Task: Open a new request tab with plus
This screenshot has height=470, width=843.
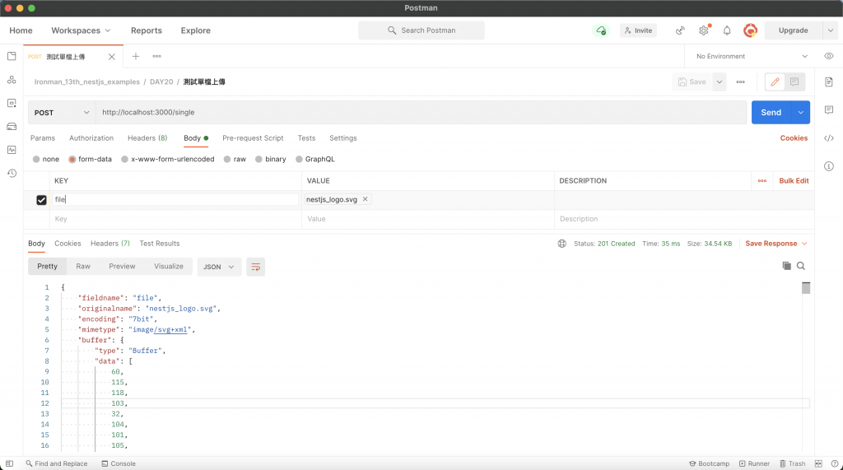Action: pos(136,56)
